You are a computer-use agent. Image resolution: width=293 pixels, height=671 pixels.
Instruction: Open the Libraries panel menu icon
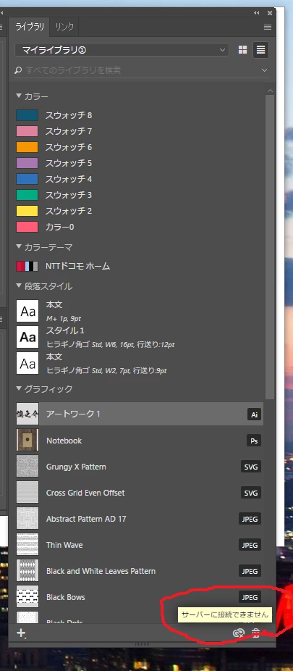[268, 28]
